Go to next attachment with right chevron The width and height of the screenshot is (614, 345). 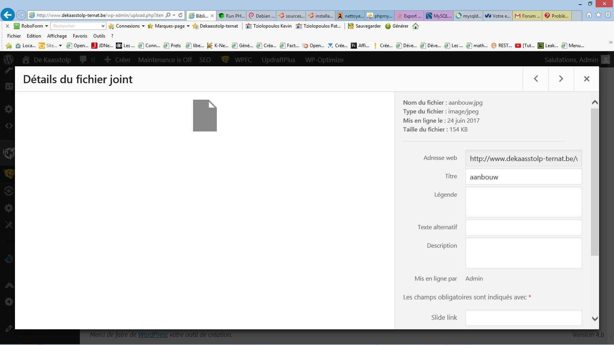pos(561,79)
